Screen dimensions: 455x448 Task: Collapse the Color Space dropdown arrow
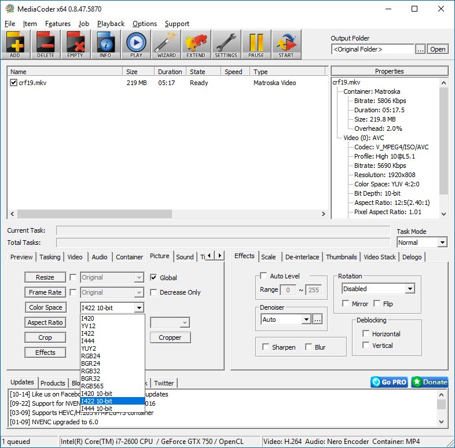point(139,308)
